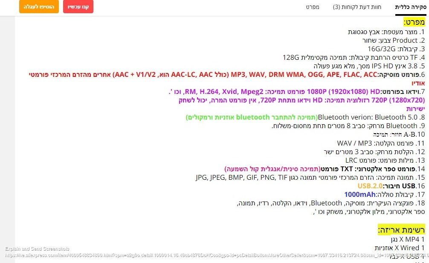The image size is (429, 263).
Task: Click the orange הוסיפו לעגלה add-to-cart button
Action: 39,7
